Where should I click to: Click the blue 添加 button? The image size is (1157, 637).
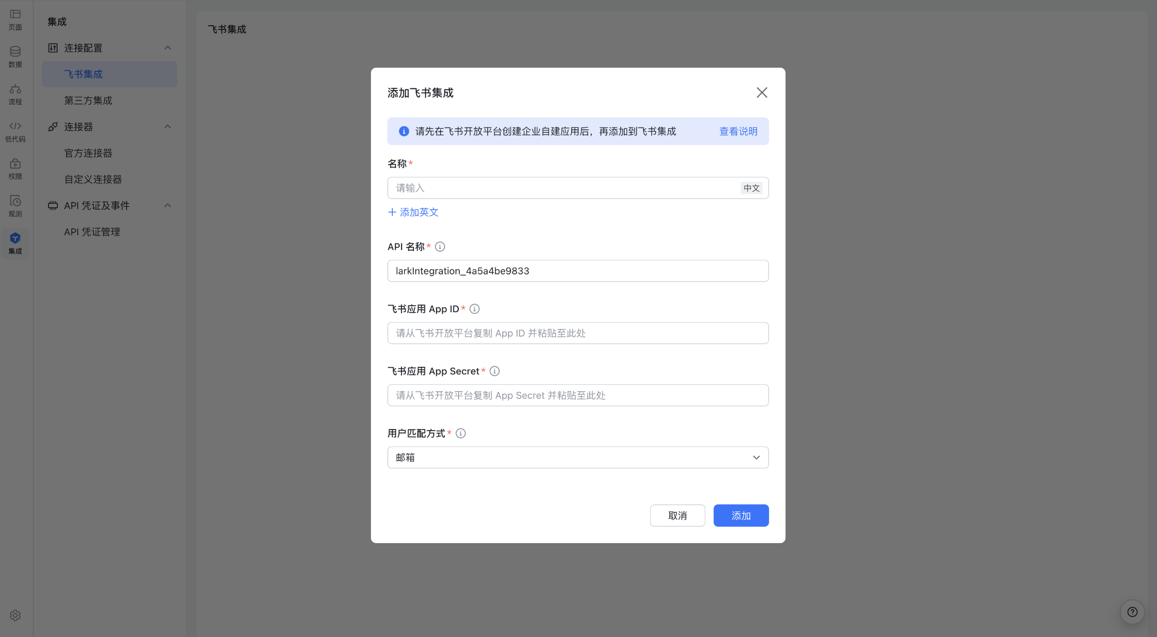[x=741, y=515]
